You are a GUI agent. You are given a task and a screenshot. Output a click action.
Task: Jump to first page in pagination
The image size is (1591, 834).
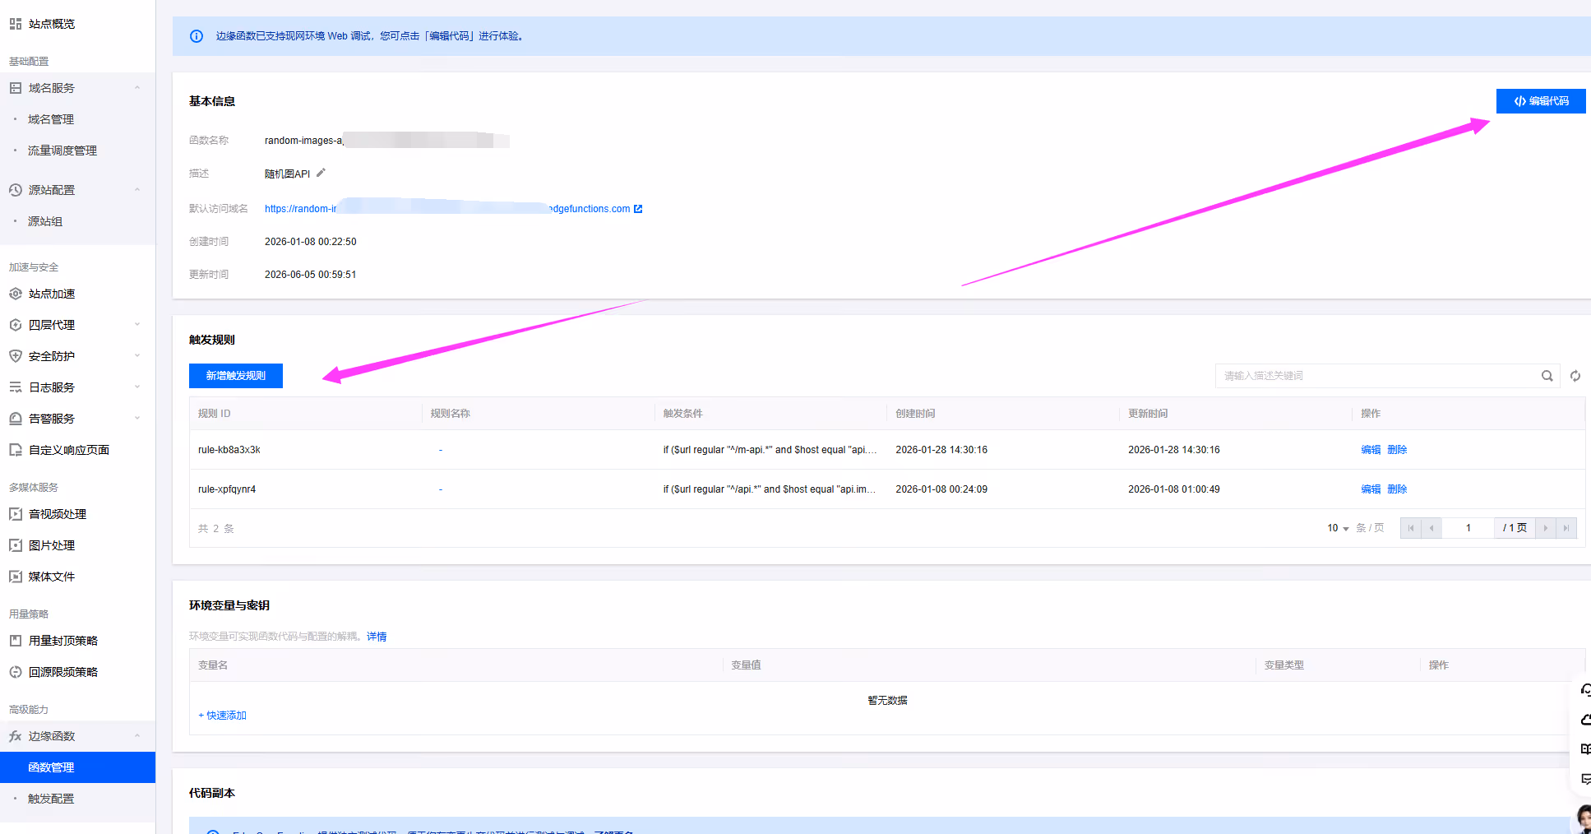[x=1411, y=528]
